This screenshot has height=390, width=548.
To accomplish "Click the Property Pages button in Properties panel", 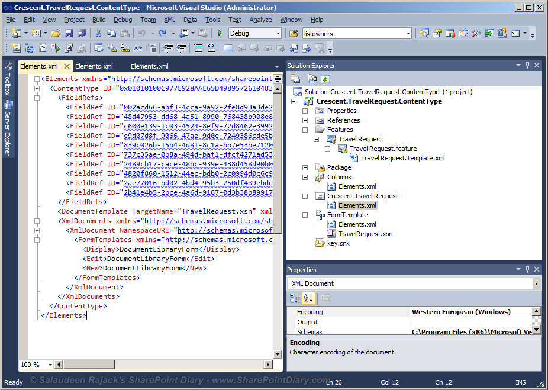I will [x=325, y=298].
